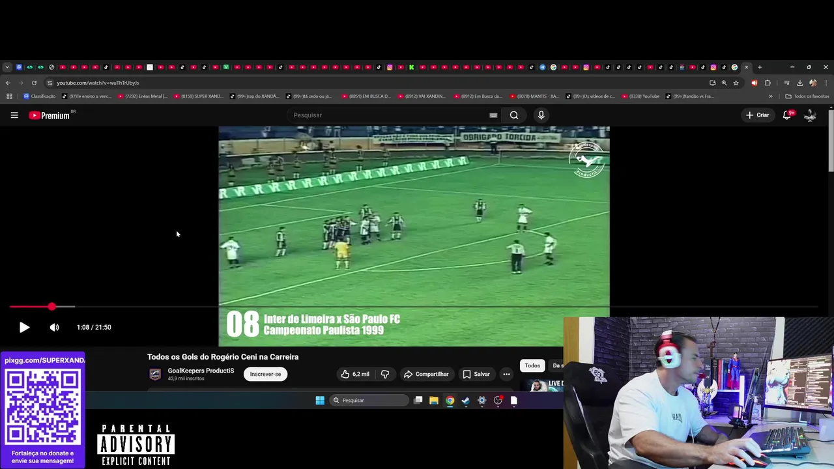Open File Explorer from the taskbar

coord(434,401)
